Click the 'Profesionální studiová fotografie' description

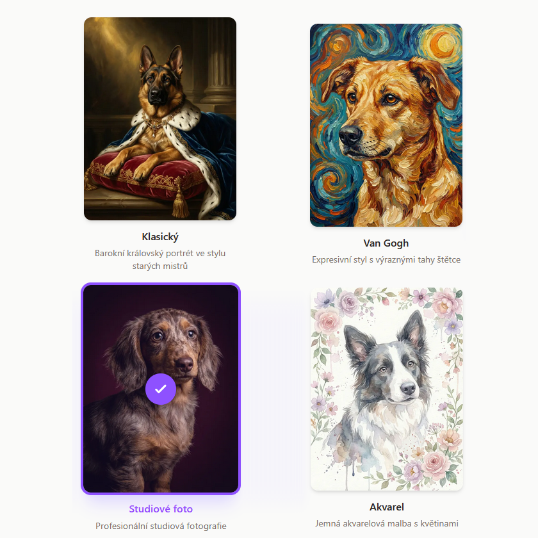tap(161, 526)
